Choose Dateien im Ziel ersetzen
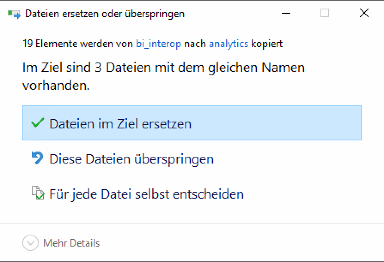Screen dimensions: 384x262 [x=120, y=124]
